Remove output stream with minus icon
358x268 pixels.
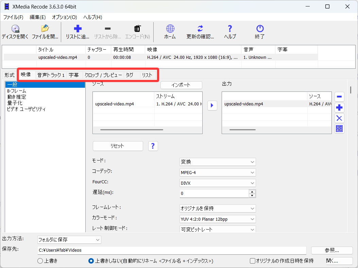(x=339, y=97)
